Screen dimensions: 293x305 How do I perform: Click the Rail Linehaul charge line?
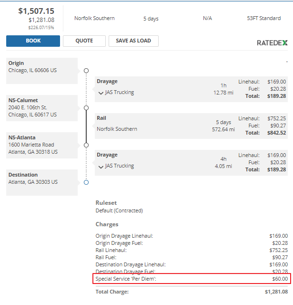(x=192, y=250)
